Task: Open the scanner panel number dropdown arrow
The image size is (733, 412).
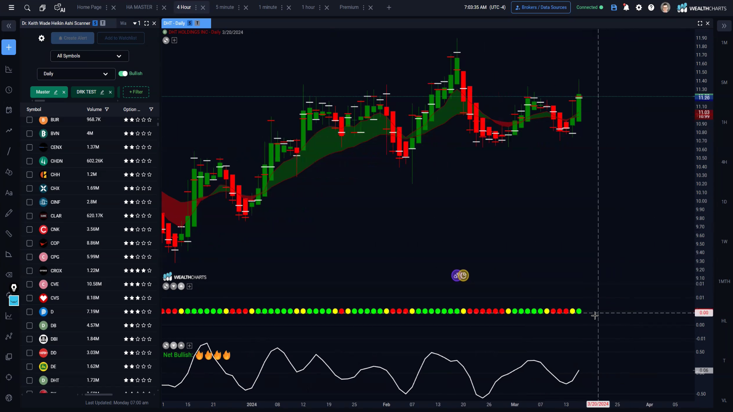Action: 135,23
